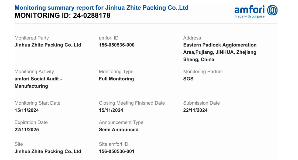Click the SGS monitoring partner value

tap(188, 79)
